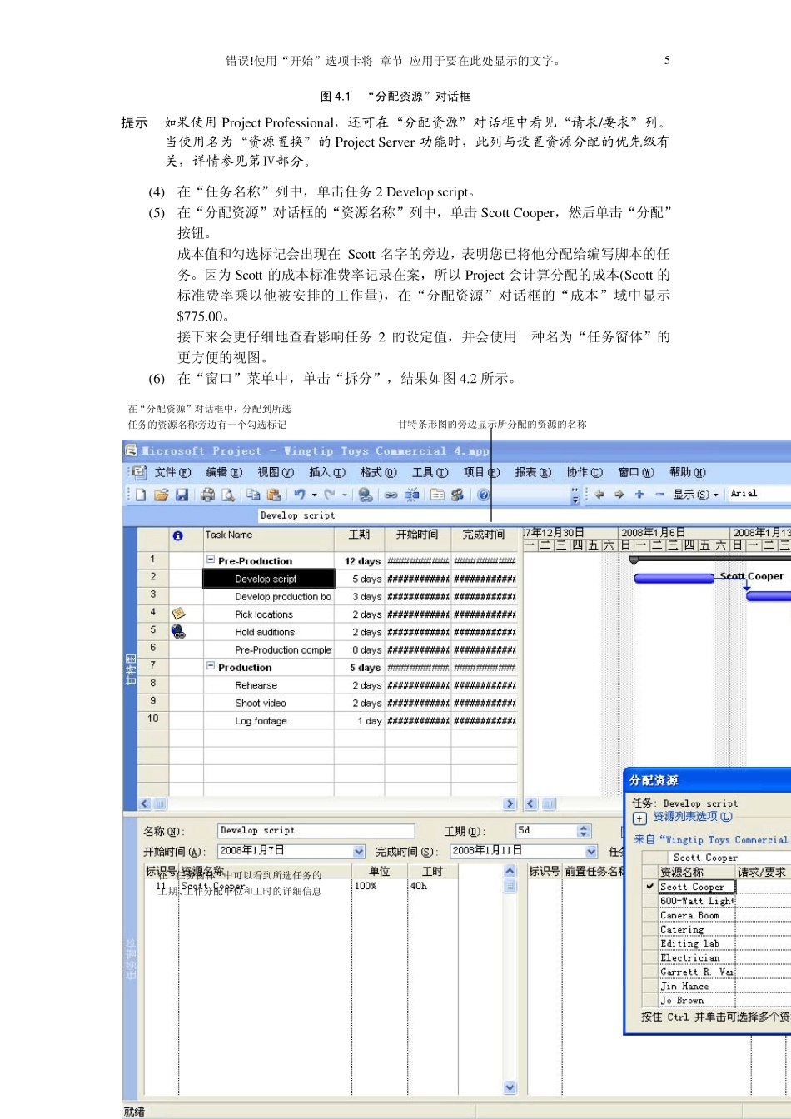Open the 文件 menu

(172, 472)
